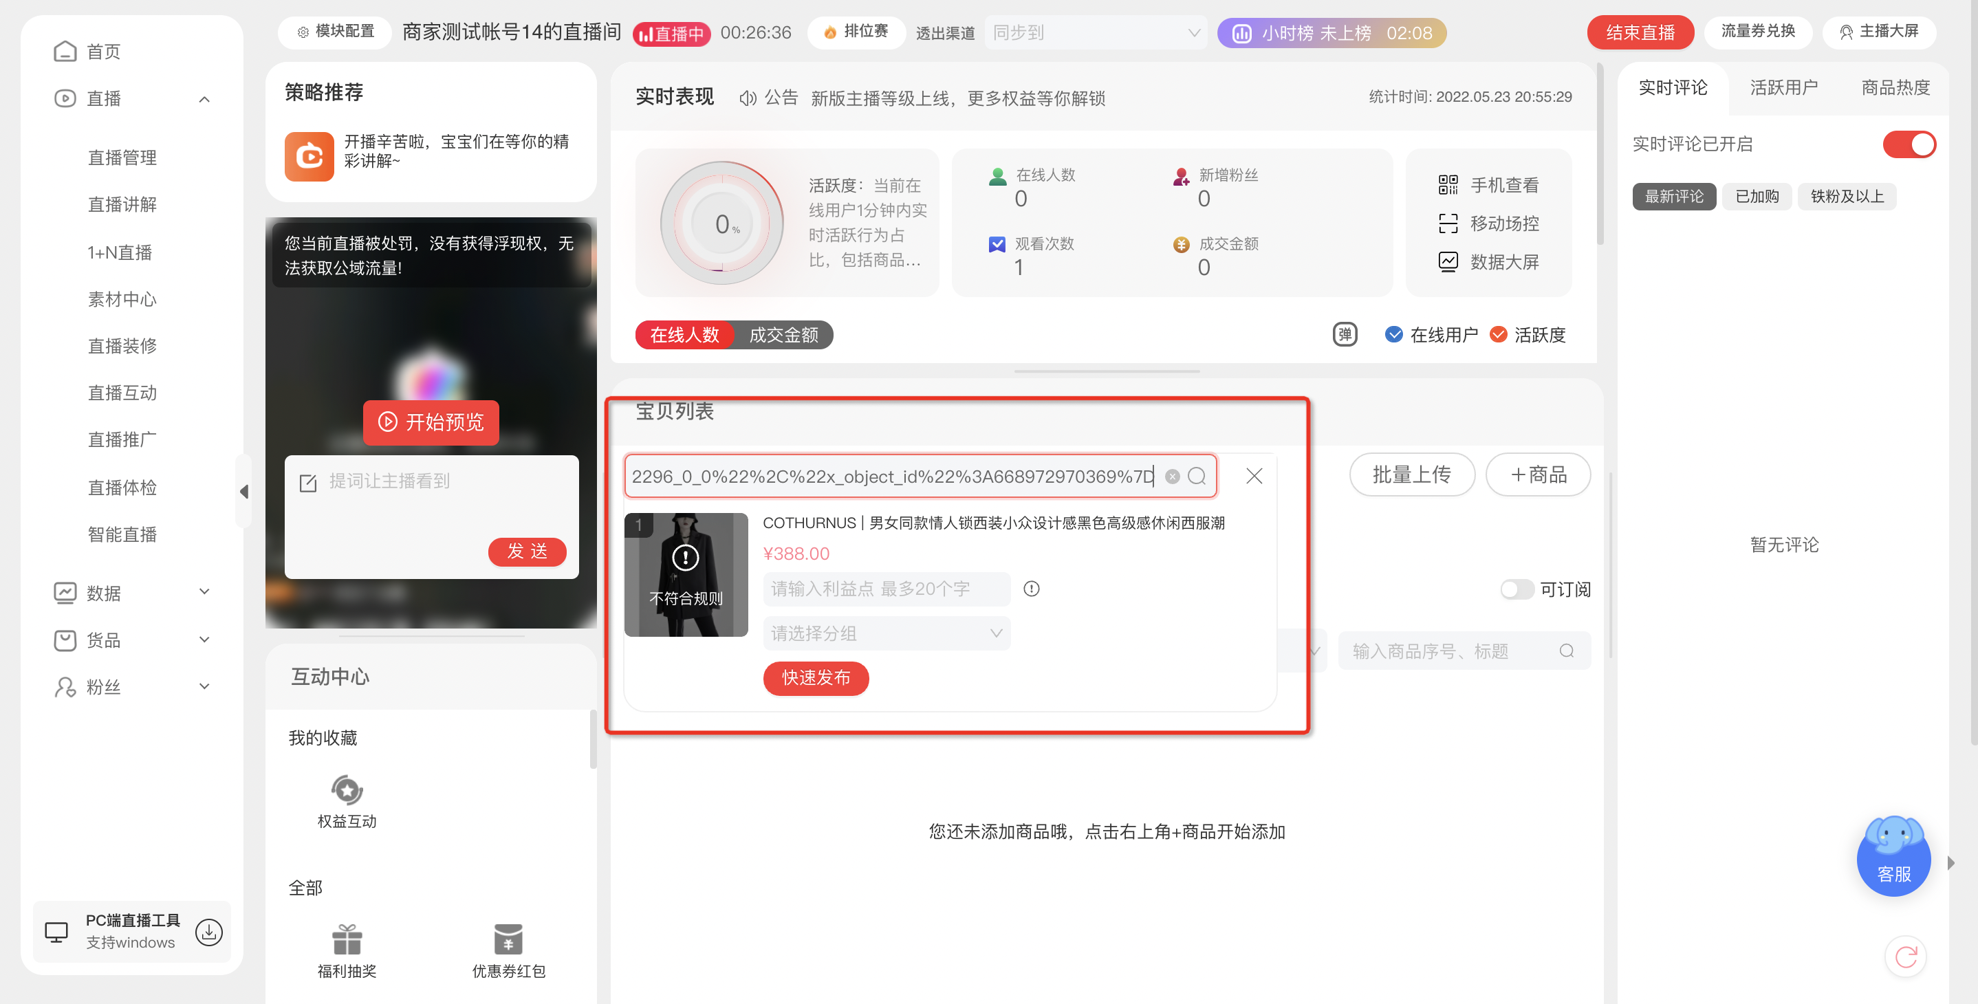The height and width of the screenshot is (1004, 1978).
Task: Click the 流量券兑换 button
Action: click(x=1758, y=32)
